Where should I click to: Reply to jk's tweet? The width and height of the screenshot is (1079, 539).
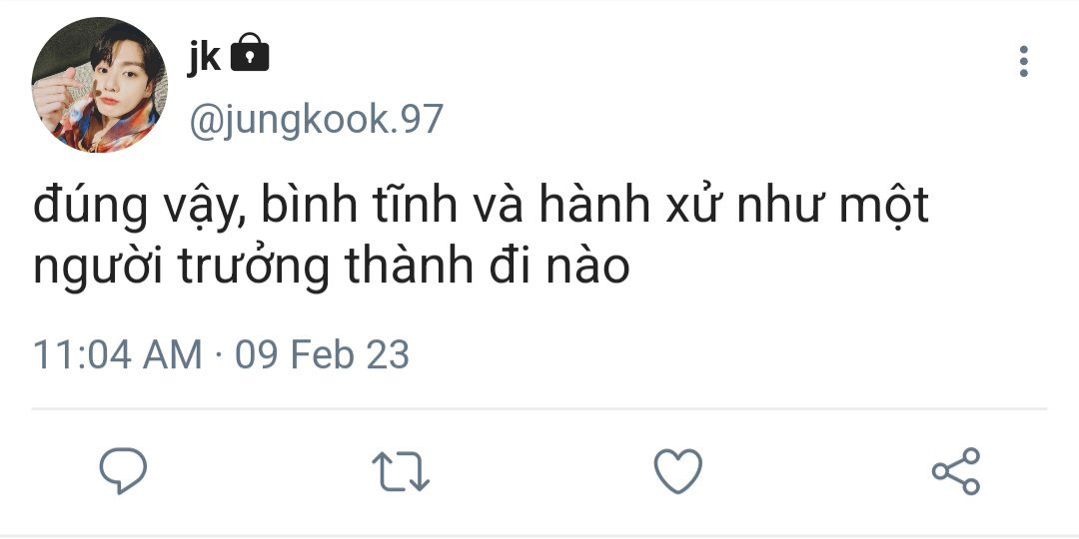123,471
